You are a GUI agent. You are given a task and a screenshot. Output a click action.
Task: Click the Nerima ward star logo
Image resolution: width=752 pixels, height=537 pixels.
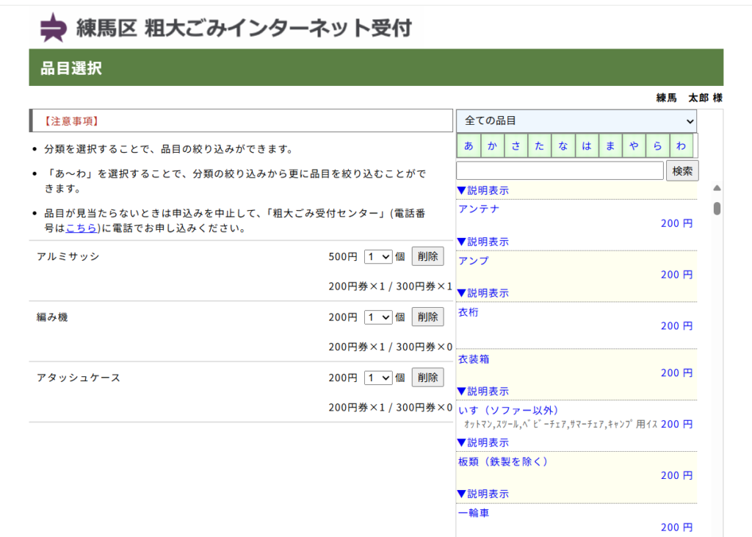pos(52,27)
